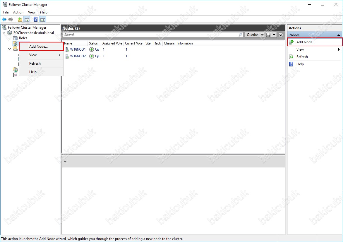This screenshot has height=242, width=343.
Task: Select the W16NOD1 node row name
Action: [78, 50]
